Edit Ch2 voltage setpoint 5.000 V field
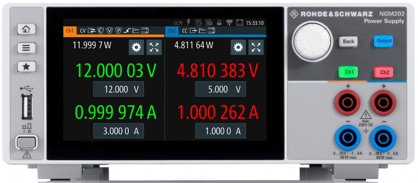Screen dimensions: 418x183 (x=220, y=89)
